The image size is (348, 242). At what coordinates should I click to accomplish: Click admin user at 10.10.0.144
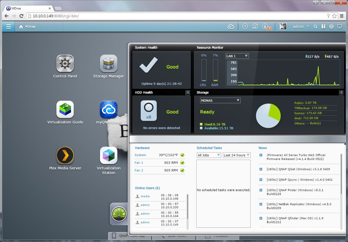click(x=145, y=214)
